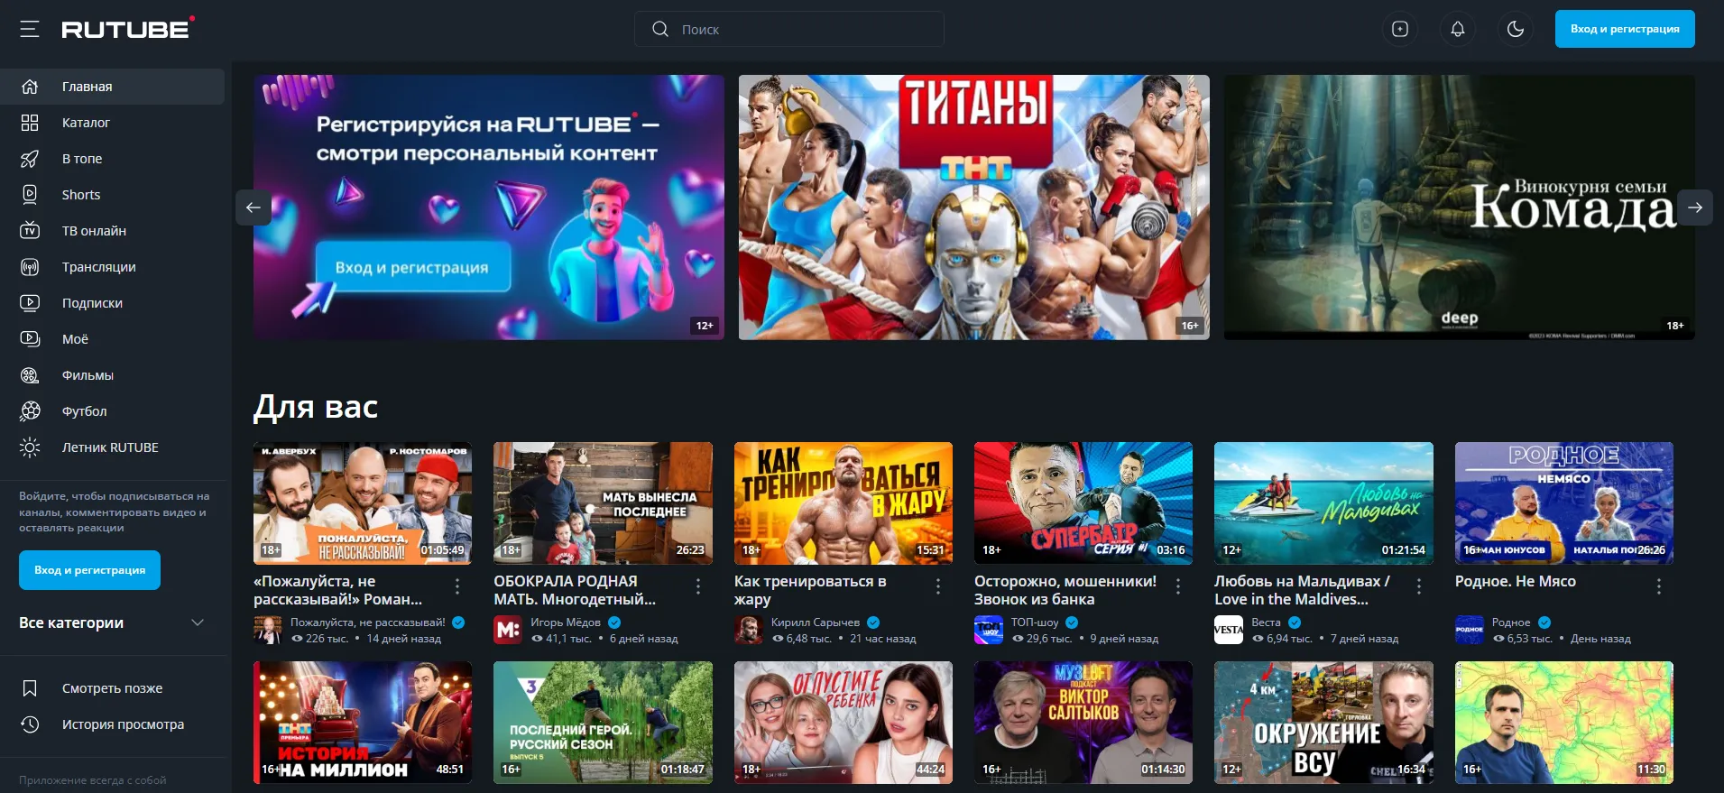The image size is (1724, 793).
Task: Open Каталог in sidebar
Action: coord(112,123)
